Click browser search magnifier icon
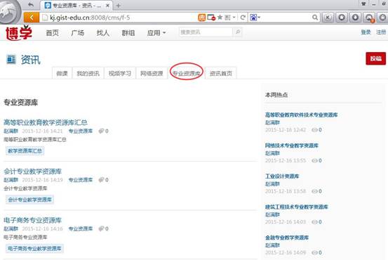Screen dimensions: 388x260 (x=315, y=18)
